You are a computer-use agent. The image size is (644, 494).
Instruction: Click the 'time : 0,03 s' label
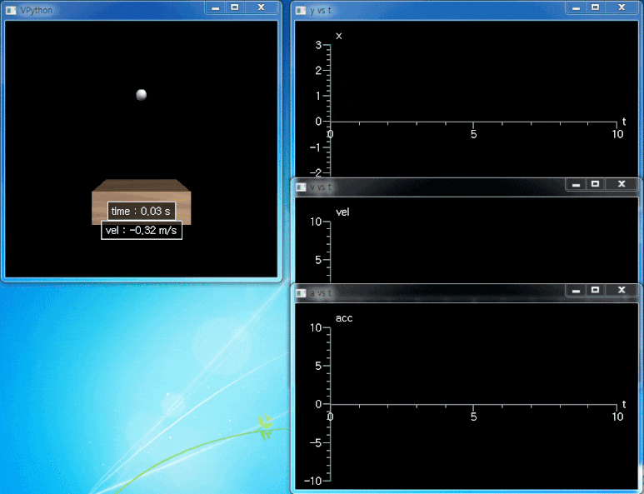point(142,211)
